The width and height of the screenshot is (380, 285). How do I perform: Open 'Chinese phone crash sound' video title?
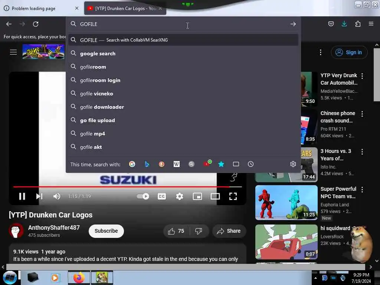coord(338,117)
